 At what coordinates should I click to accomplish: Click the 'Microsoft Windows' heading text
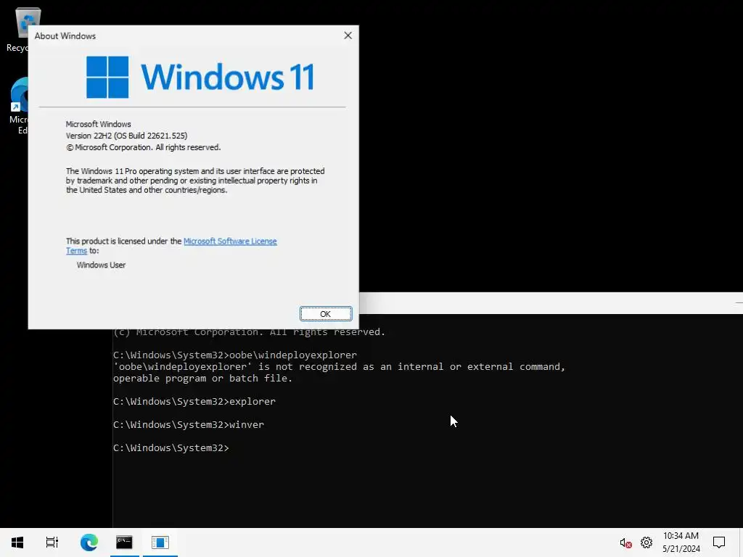(98, 124)
